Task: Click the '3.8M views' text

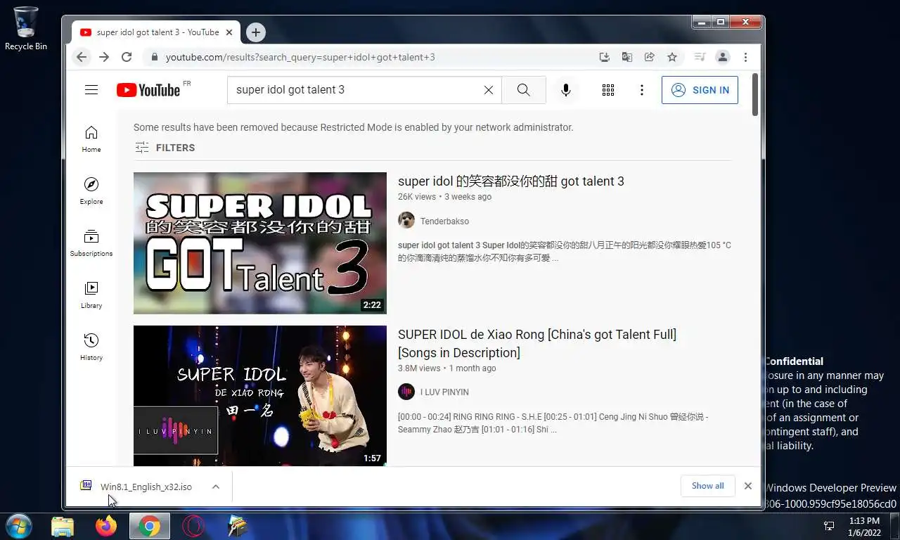Action: click(419, 368)
